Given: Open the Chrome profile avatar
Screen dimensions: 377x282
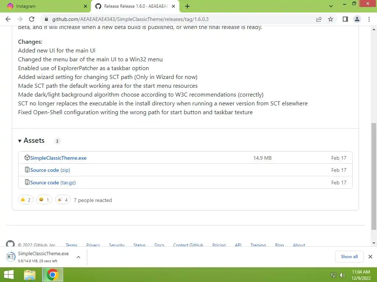Looking at the screenshot, I should point(357,19).
